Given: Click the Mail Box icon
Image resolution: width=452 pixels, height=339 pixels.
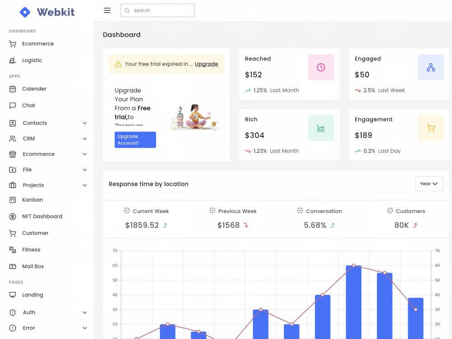Looking at the screenshot, I should point(12,267).
